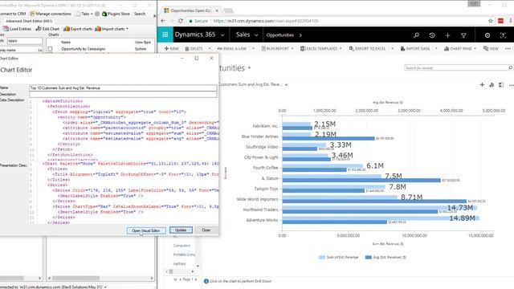
Task: Open recently viewed history clock icon
Action: point(432,35)
